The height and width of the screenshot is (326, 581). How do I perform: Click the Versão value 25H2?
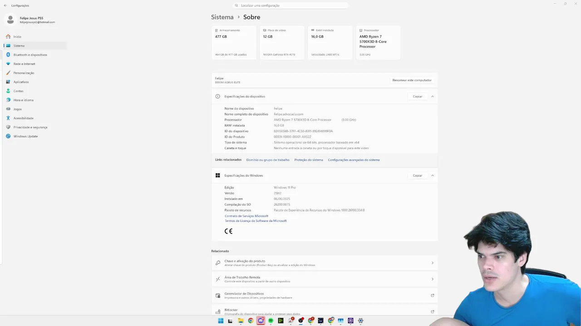(277, 193)
